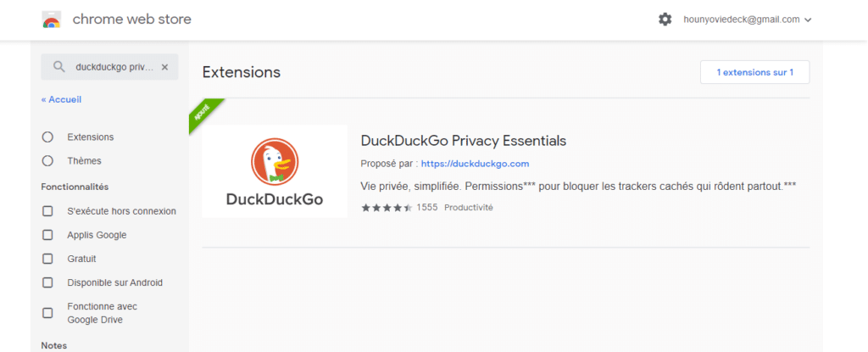Select the Thèmes radio button
Viewport: 868px width, 352px height.
click(x=47, y=161)
